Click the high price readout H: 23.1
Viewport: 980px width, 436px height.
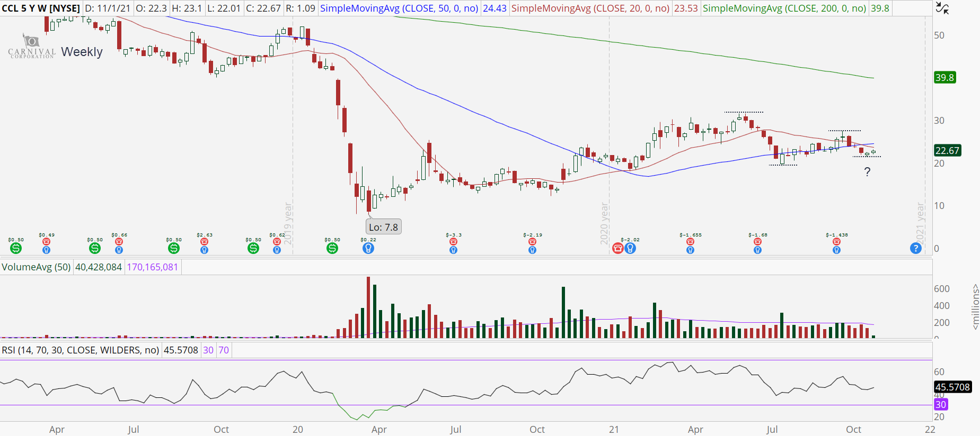point(187,8)
